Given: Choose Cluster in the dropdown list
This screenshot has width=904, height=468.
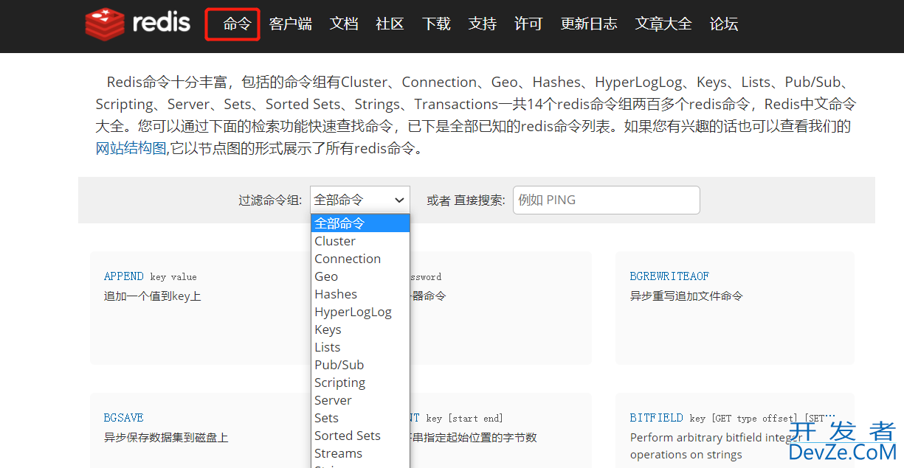Looking at the screenshot, I should pyautogui.click(x=360, y=241).
